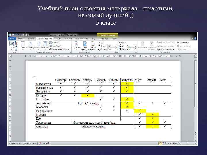Select Print Layout view in status bar
Image resolution: width=207 pixels, height=155 pixels.
click(x=160, y=143)
